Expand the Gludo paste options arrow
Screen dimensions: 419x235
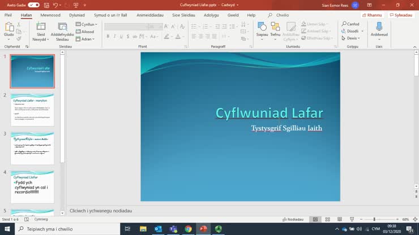point(9,39)
